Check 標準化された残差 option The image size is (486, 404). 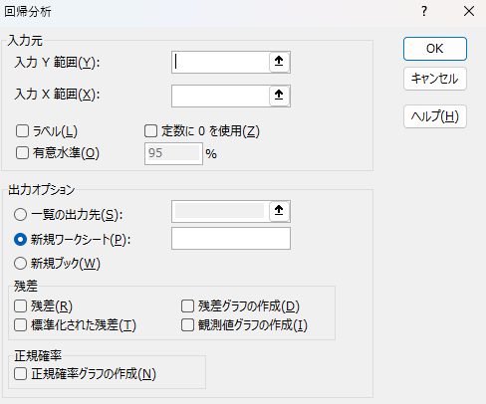(21, 325)
